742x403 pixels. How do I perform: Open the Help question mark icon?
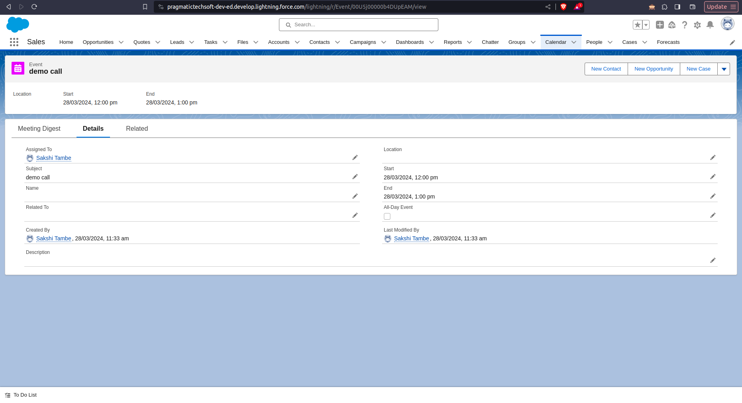(x=685, y=25)
